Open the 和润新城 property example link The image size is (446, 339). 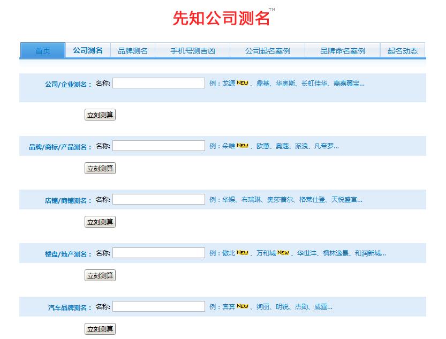[368, 253]
